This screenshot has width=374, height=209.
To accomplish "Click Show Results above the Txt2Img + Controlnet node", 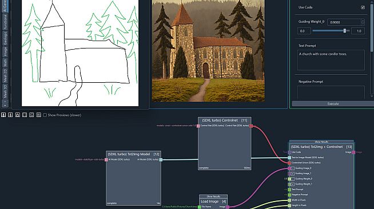I will (321, 142).
